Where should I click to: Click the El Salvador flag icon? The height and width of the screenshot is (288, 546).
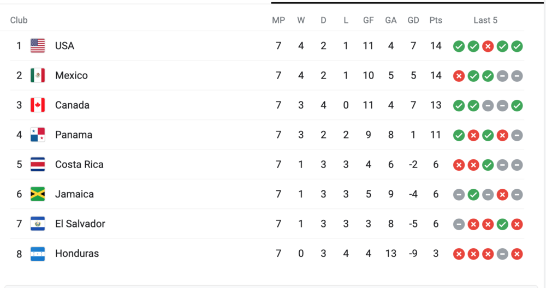[x=38, y=224]
